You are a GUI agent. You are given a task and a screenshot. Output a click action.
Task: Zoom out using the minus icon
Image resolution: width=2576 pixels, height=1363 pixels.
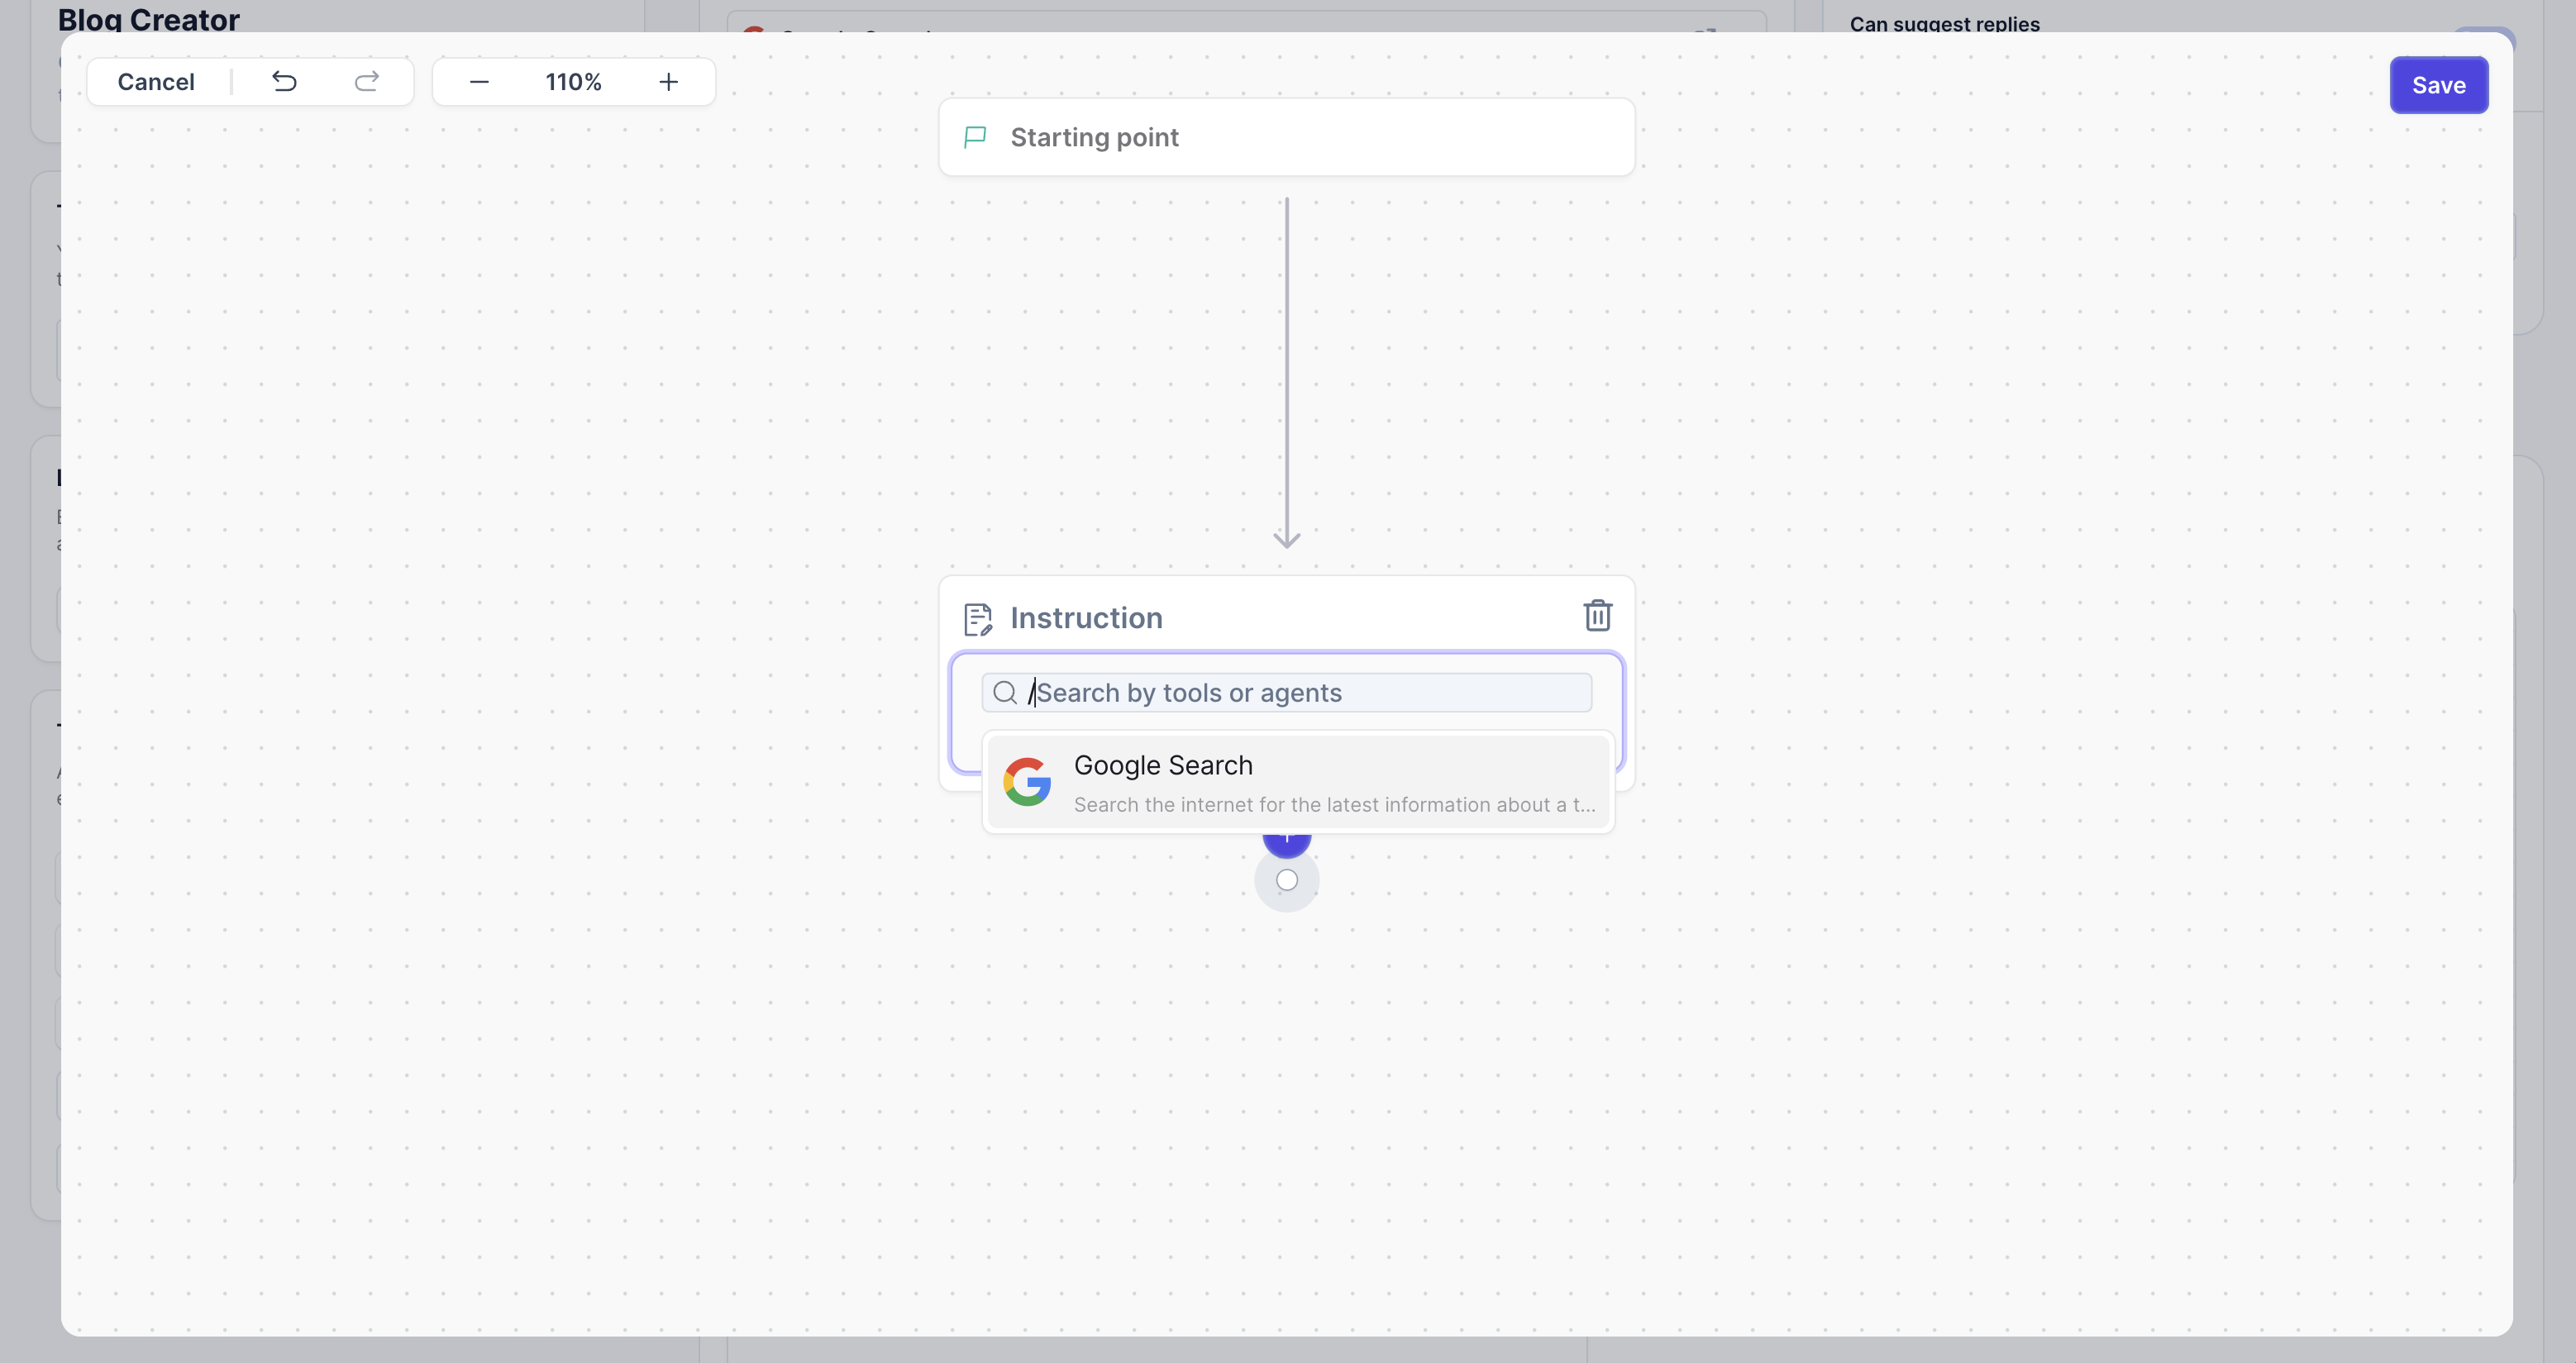(x=479, y=82)
